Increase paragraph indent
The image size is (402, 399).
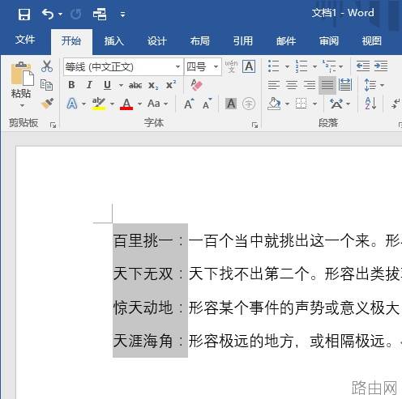pyautogui.click(x=381, y=66)
